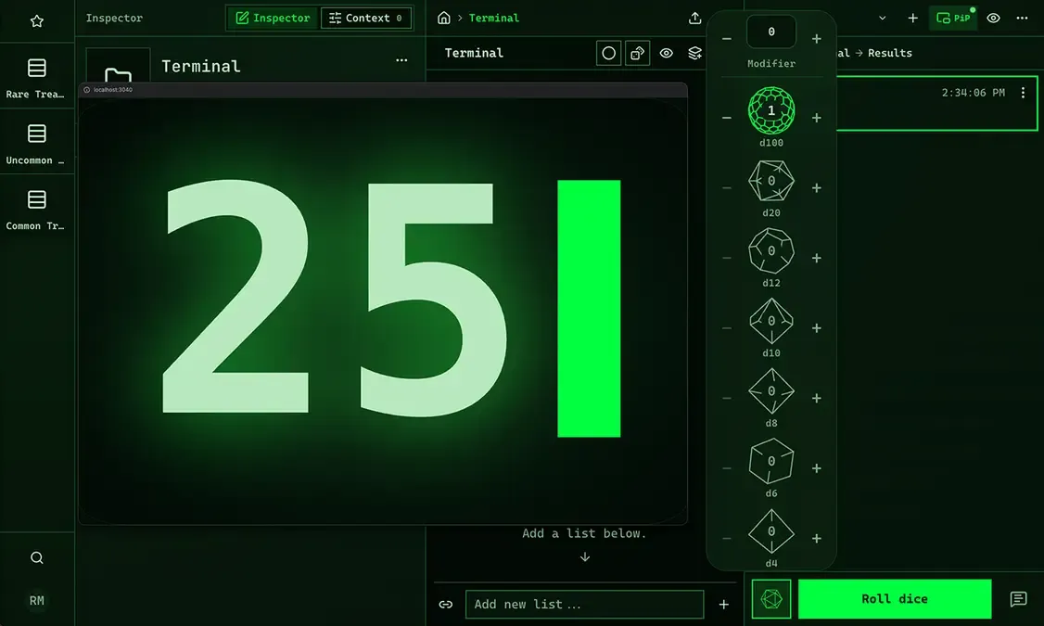Click the share/export upload icon
This screenshot has height=626, width=1044.
694,18
